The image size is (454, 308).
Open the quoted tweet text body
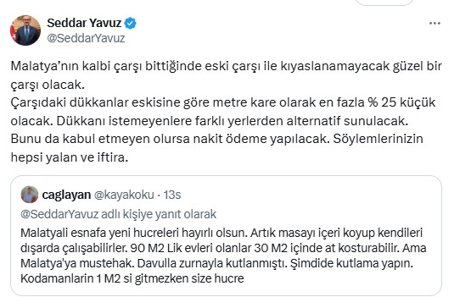(223, 256)
